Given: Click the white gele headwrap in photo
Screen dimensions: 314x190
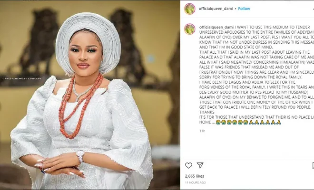Looking at the screenshot, I should (88, 42).
